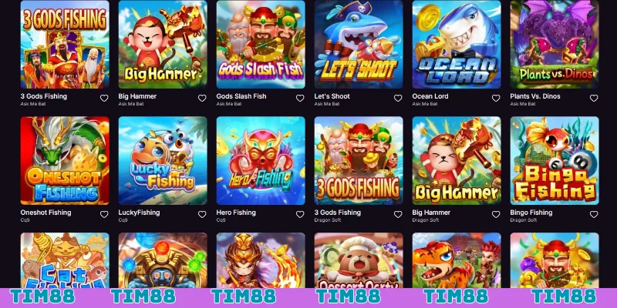
Task: Open Gods Slash Fish game thumbnail
Action: tap(261, 44)
